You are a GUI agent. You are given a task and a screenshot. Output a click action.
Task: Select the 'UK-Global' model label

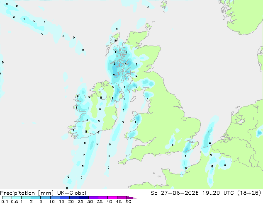(x=72, y=193)
